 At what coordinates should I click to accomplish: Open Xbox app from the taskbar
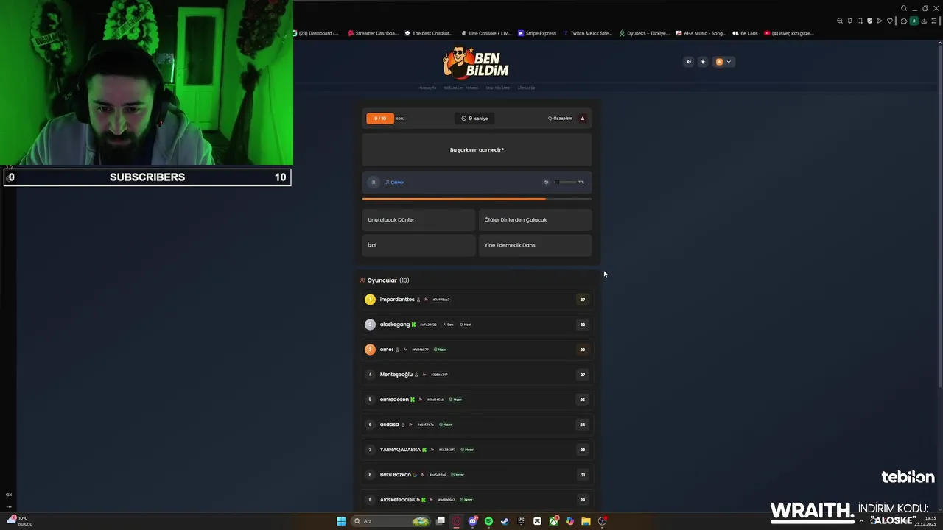click(553, 521)
